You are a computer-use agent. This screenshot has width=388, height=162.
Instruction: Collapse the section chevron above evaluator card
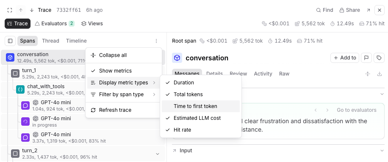(x=382, y=94)
